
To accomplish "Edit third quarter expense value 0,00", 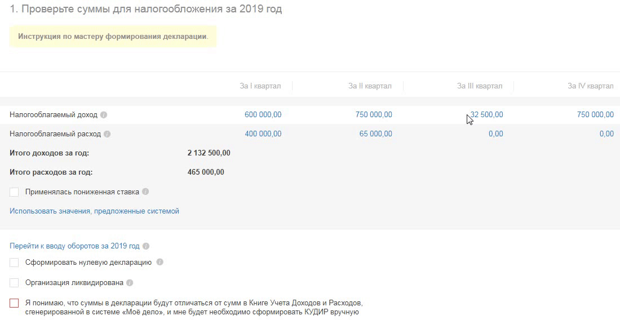I will click(x=495, y=134).
